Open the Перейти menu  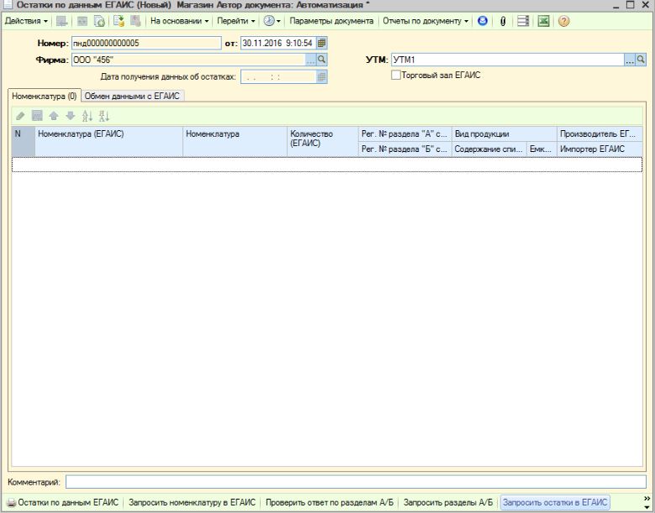[x=235, y=21]
